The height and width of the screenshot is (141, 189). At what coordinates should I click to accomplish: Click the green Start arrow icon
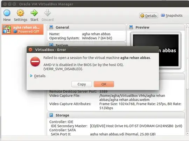coord(34,13)
